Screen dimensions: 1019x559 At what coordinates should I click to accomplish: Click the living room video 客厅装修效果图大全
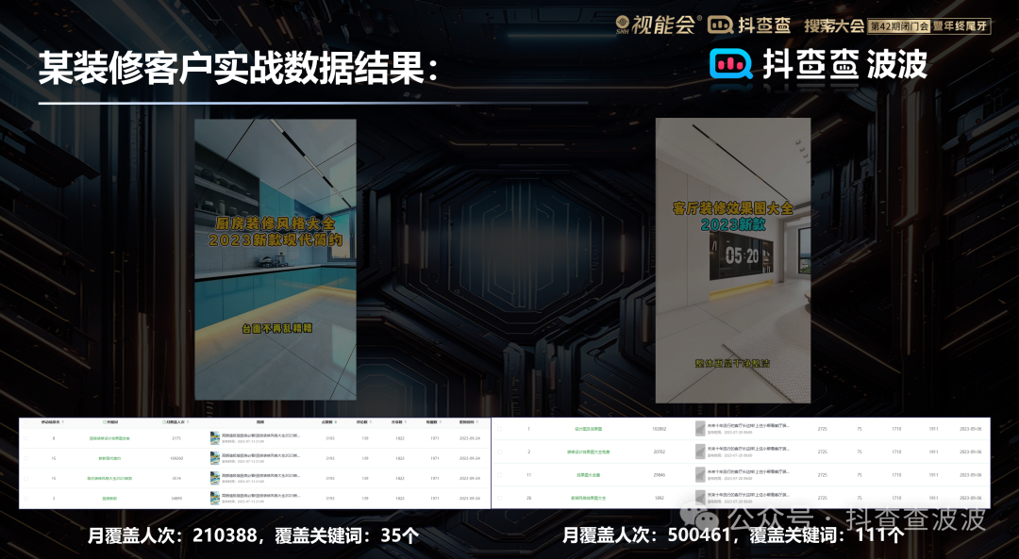click(732, 259)
